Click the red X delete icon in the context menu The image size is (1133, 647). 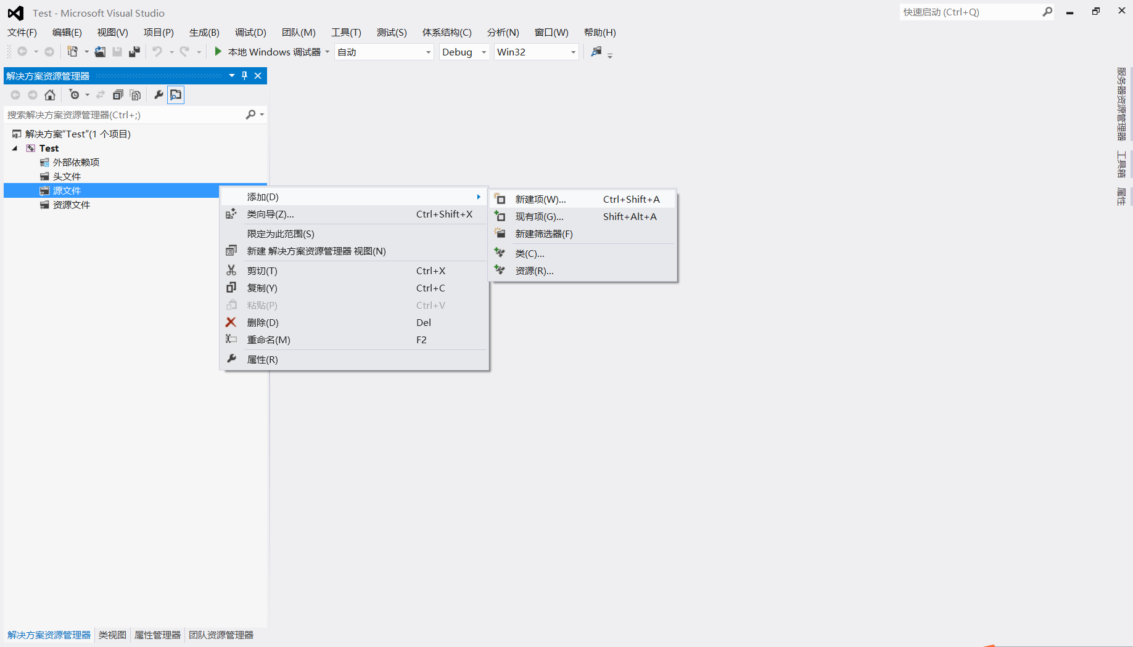[x=231, y=322]
